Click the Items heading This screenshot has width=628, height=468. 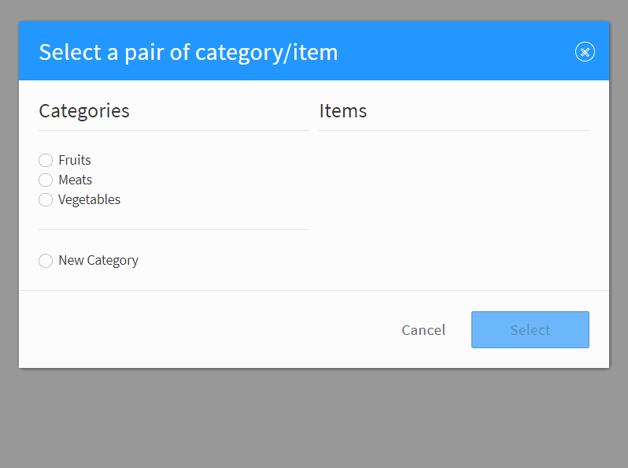(x=343, y=110)
